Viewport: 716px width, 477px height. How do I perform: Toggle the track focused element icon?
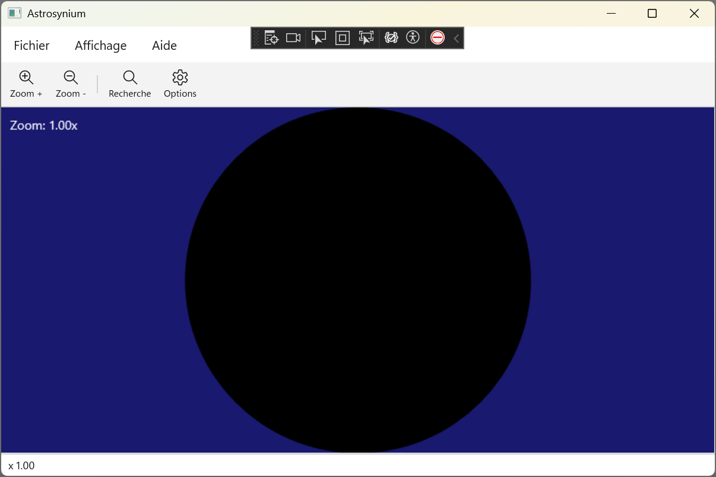coord(366,38)
